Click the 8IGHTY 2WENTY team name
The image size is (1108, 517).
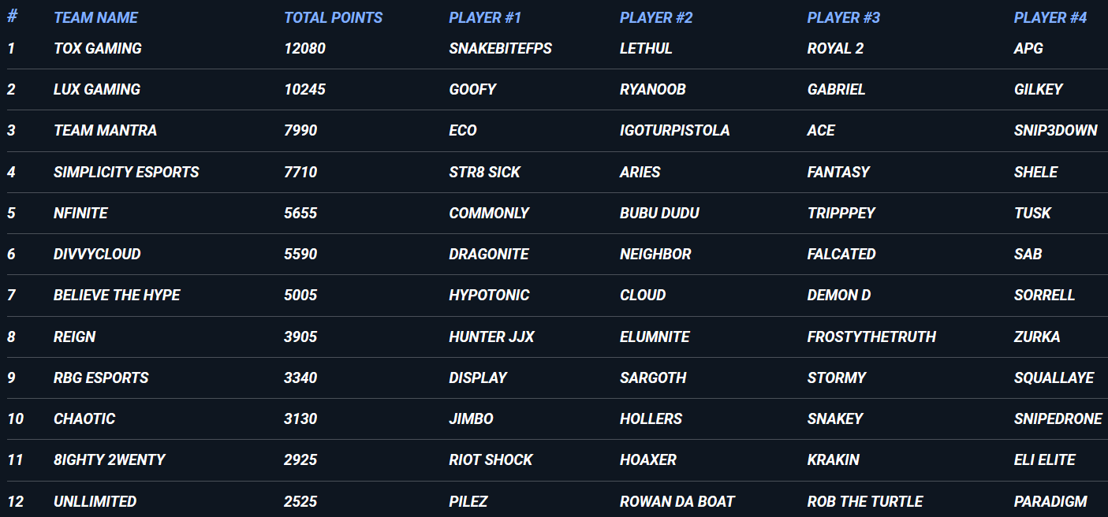(x=110, y=459)
